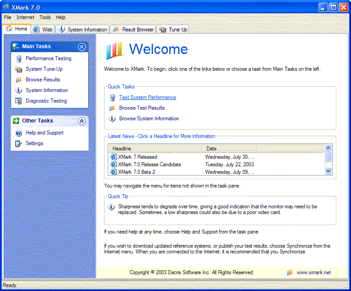
Task: Click the news list scroll up arrow
Action: 328,148
